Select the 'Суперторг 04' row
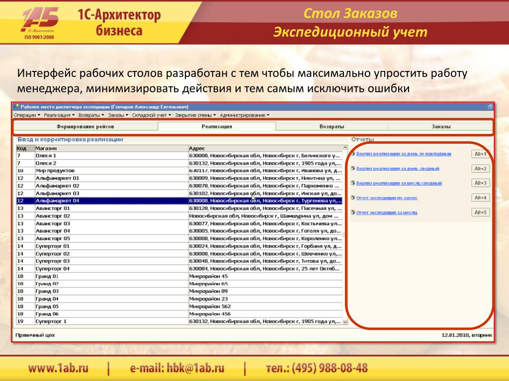The width and height of the screenshot is (509, 381). point(179,268)
